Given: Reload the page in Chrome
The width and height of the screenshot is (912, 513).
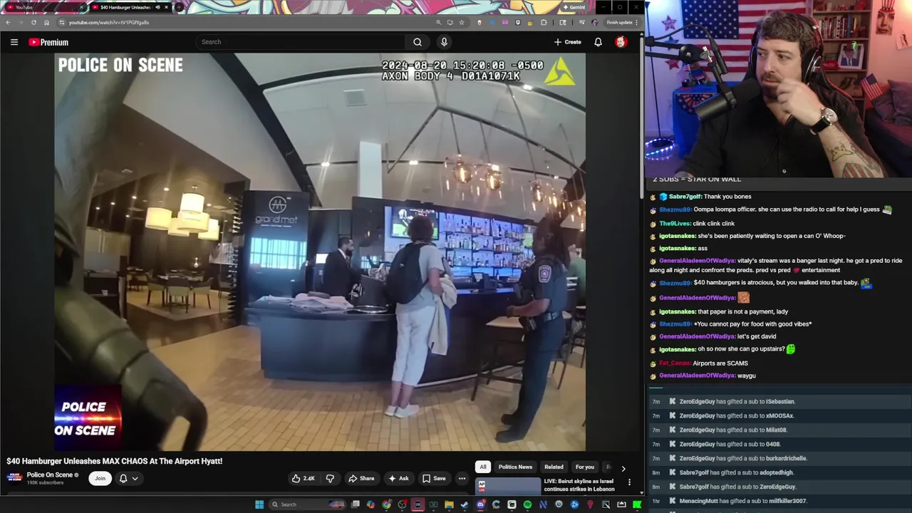Looking at the screenshot, I should [33, 22].
